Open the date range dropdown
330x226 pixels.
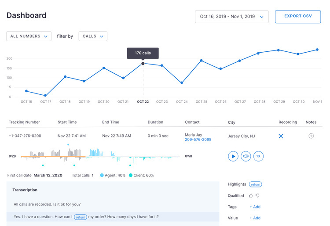coord(231,17)
